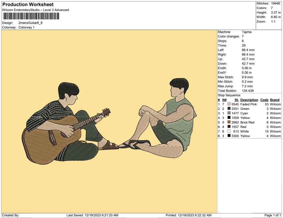Click the swatch beside thread 1559 Yellow

pos(229,118)
